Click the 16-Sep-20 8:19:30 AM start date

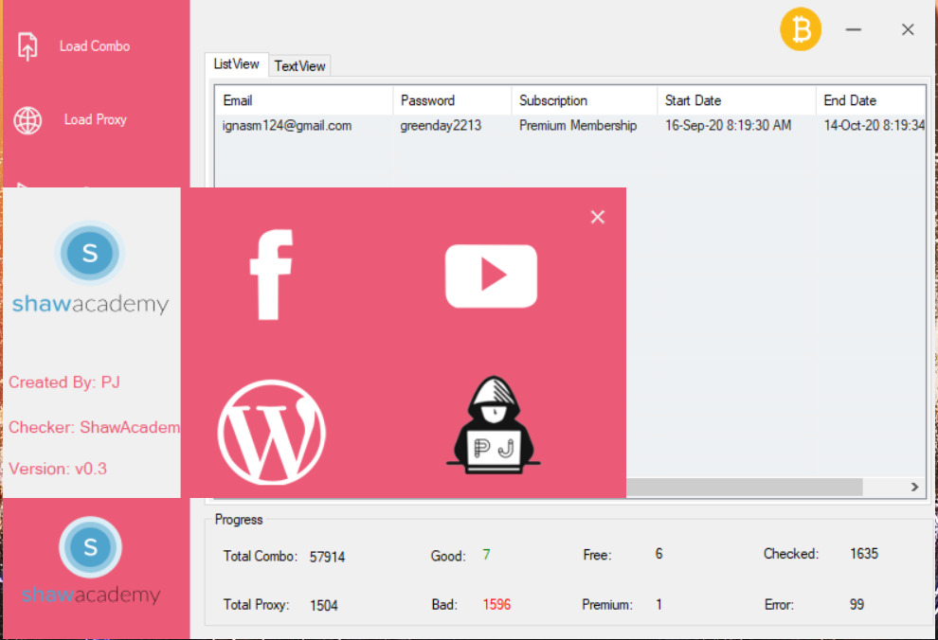click(728, 126)
